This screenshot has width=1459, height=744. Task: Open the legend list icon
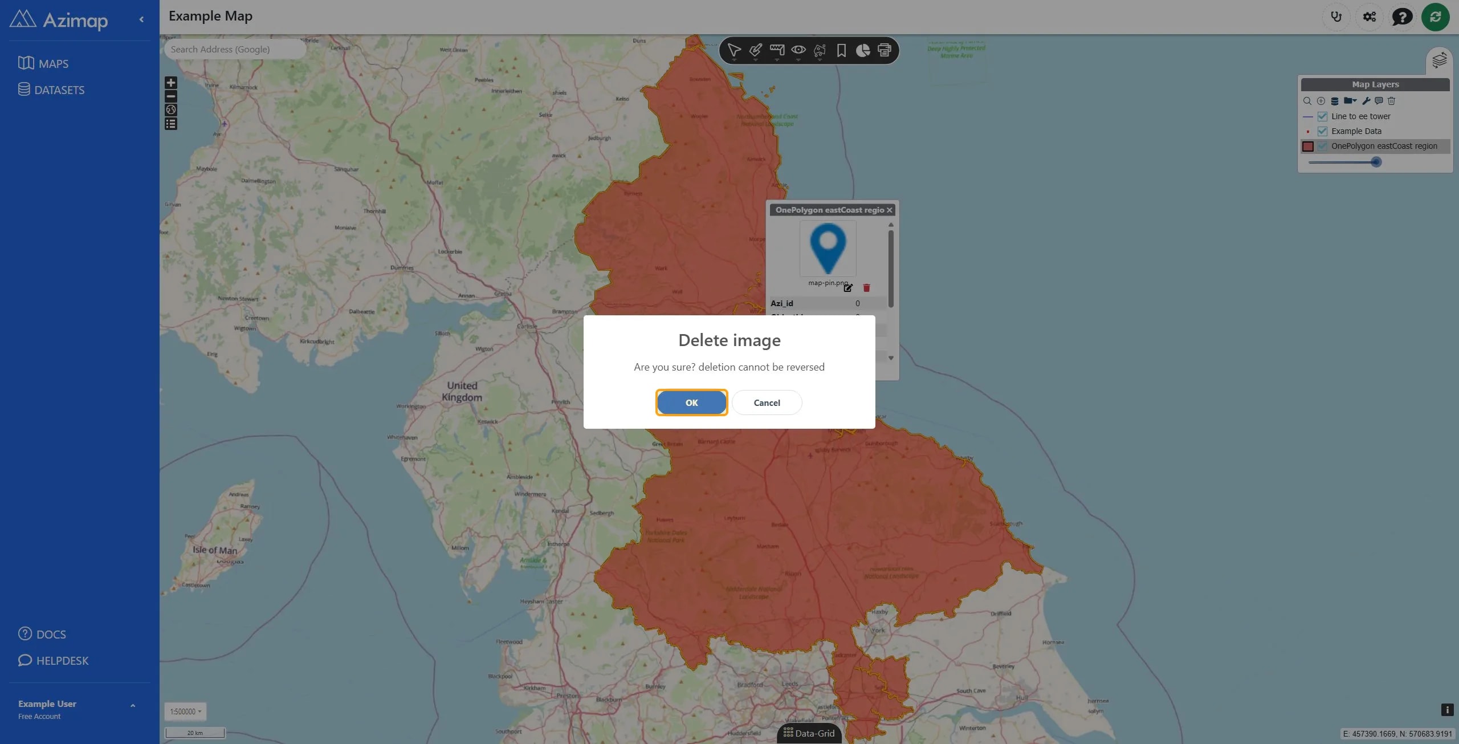(x=171, y=124)
